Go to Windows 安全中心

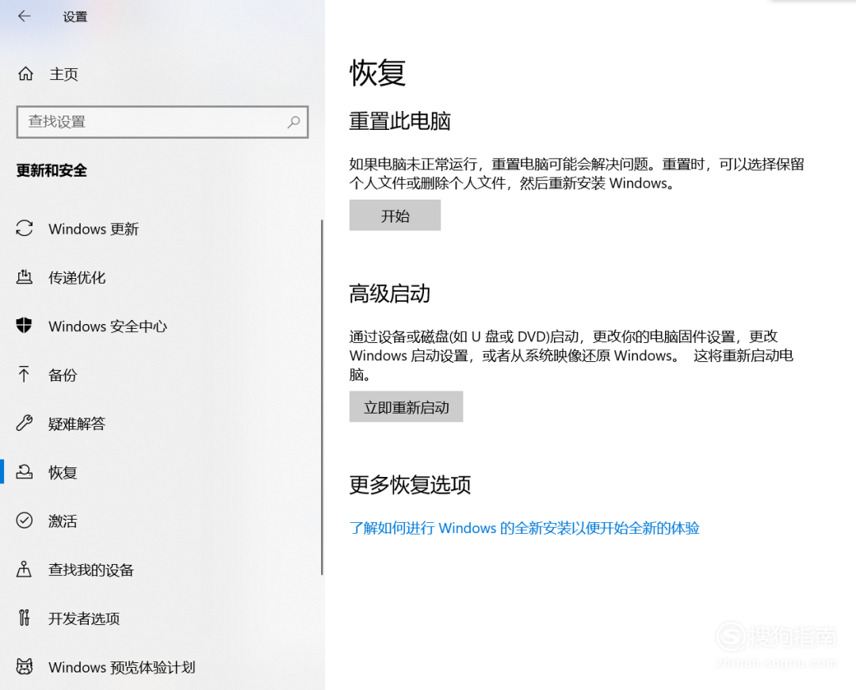coord(108,326)
